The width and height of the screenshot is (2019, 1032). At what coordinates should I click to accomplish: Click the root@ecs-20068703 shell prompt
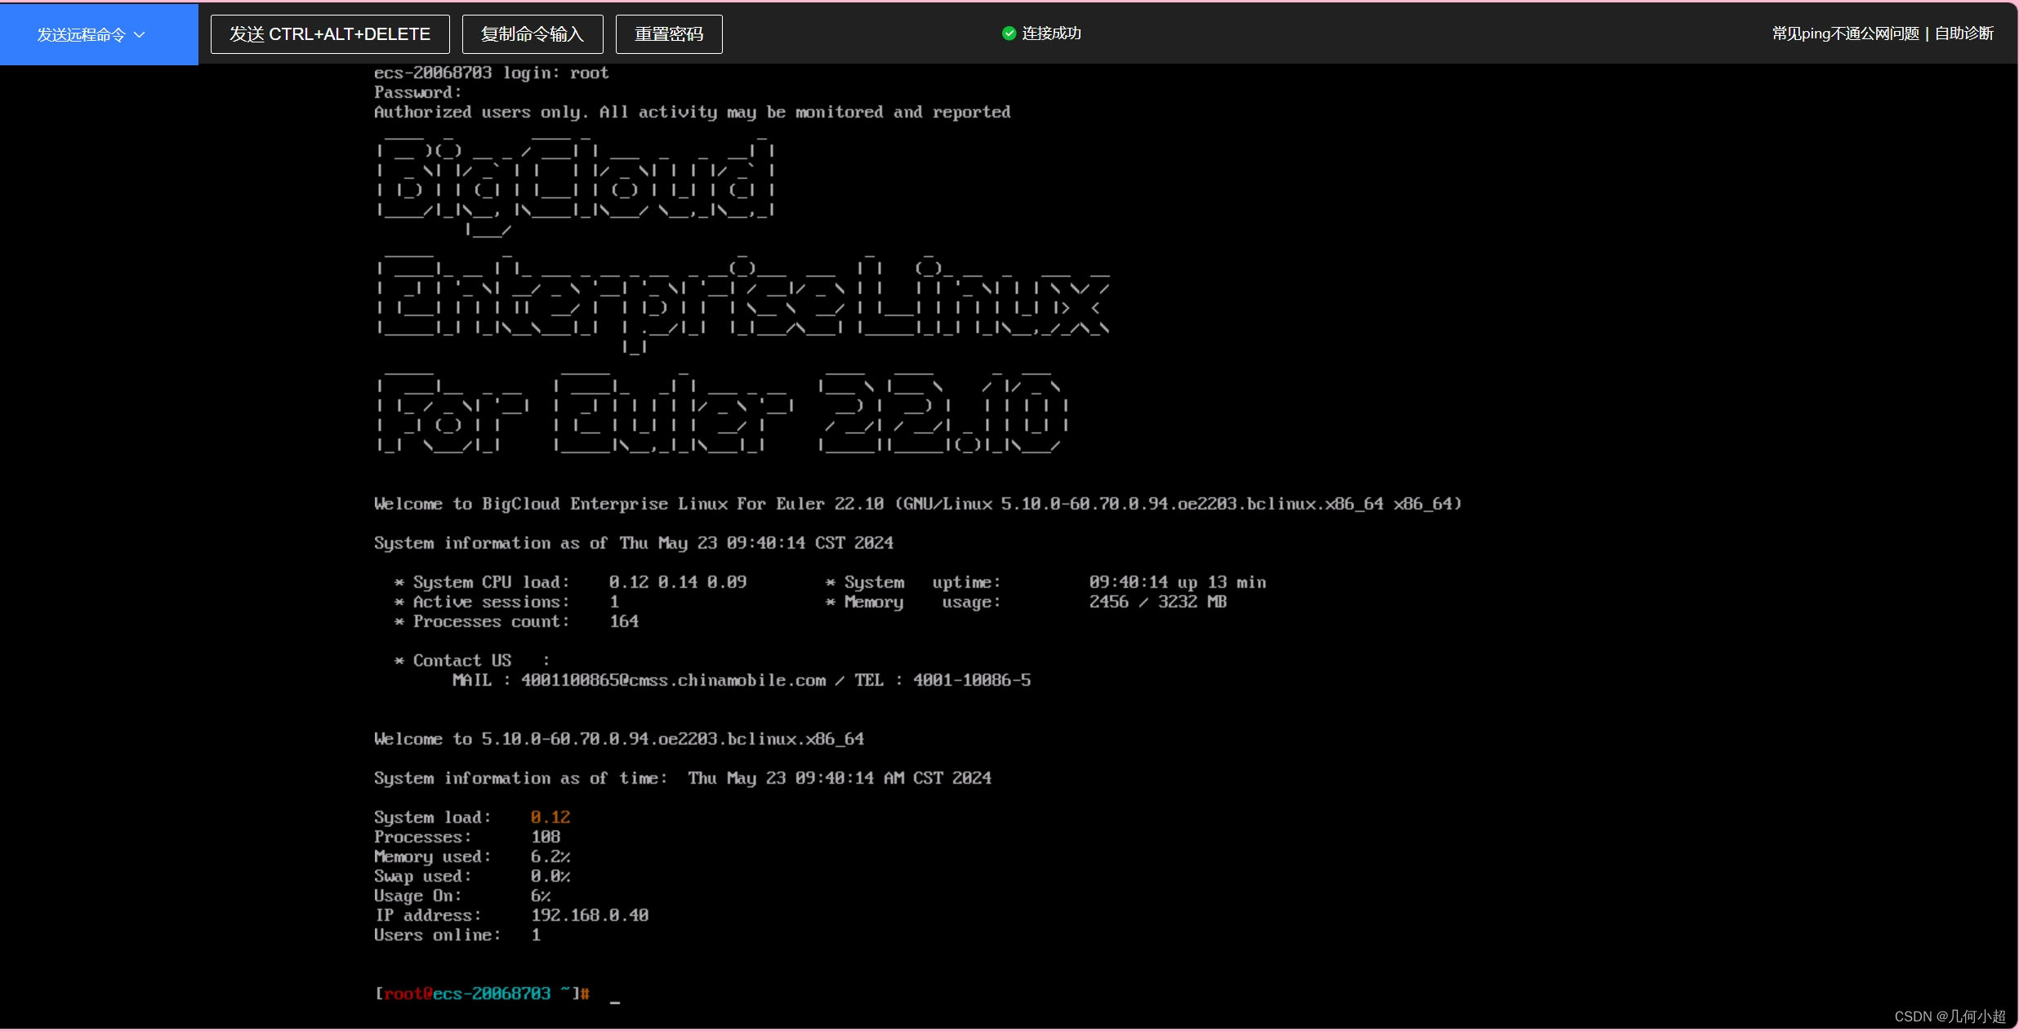[x=482, y=994]
